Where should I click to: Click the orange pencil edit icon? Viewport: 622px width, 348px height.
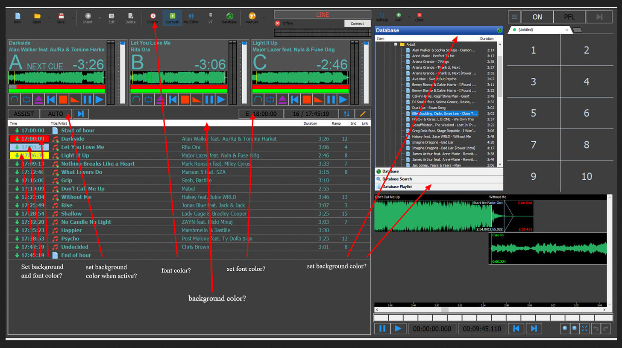(363, 114)
